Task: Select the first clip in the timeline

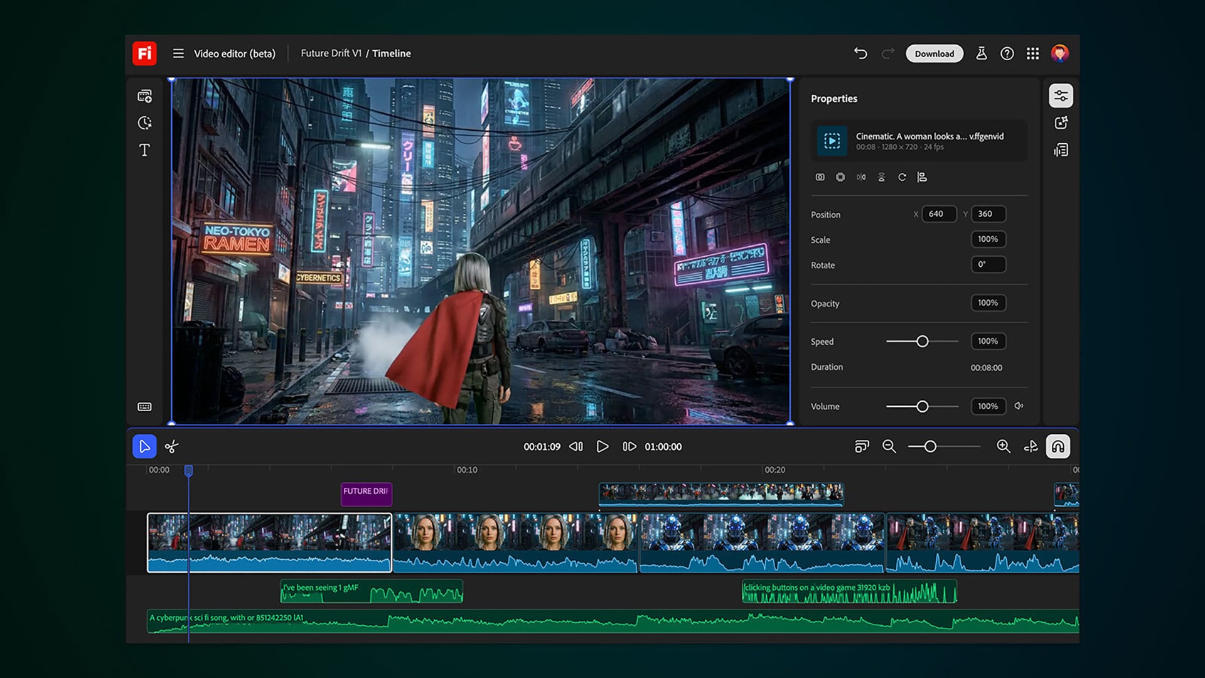Action: [x=270, y=543]
